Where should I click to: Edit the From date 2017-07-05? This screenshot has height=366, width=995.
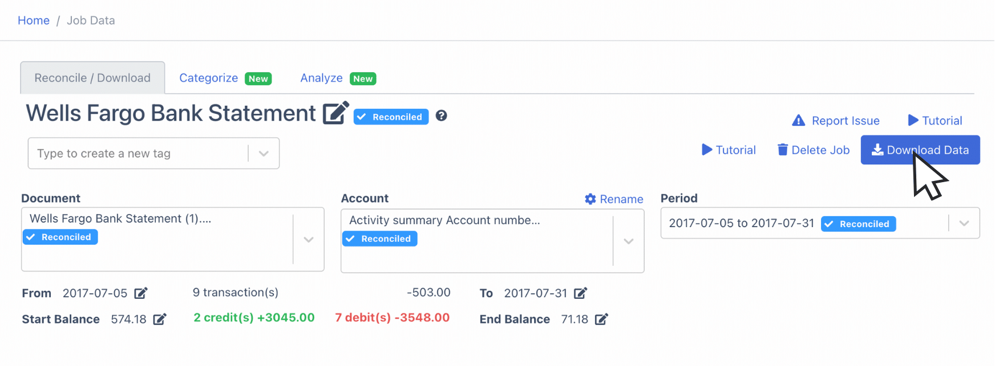[x=140, y=293]
